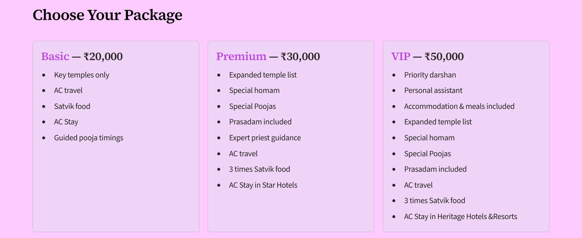582x238 pixels.
Task: Click the VIP package title
Action: pos(401,56)
